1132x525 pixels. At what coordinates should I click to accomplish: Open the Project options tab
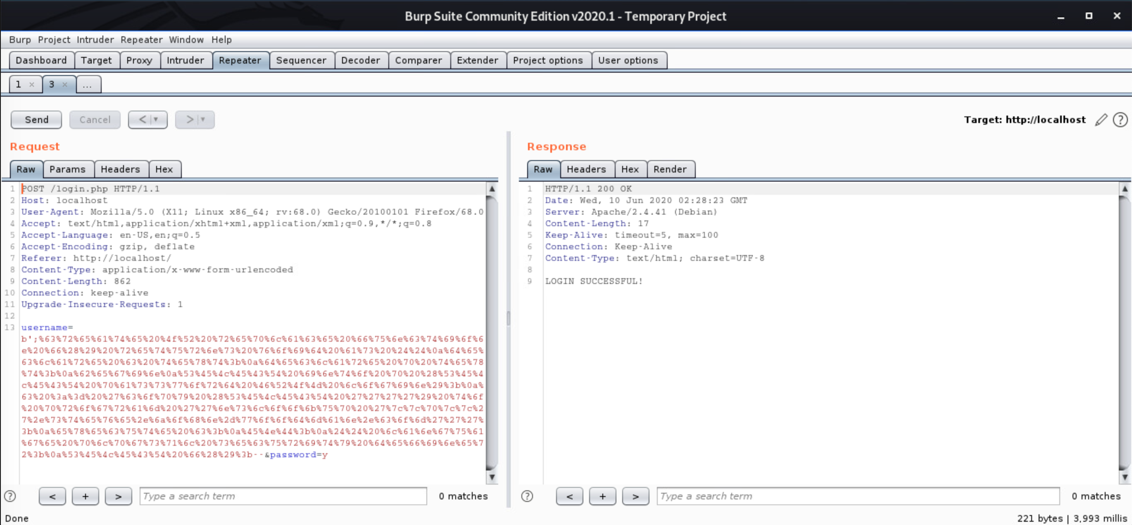pos(548,60)
